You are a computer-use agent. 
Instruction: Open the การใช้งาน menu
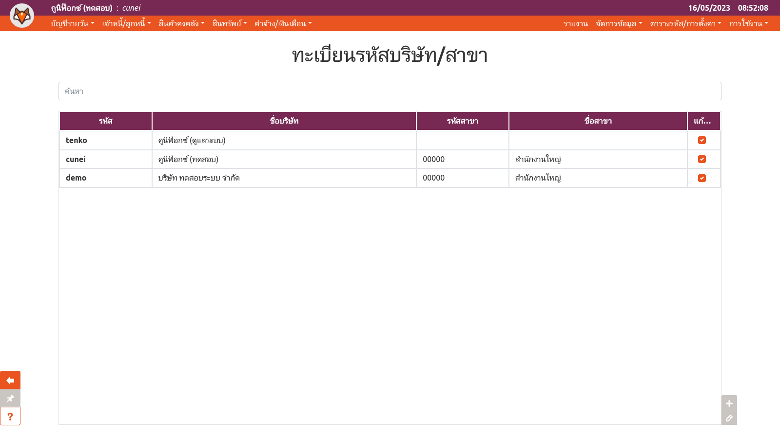748,23
